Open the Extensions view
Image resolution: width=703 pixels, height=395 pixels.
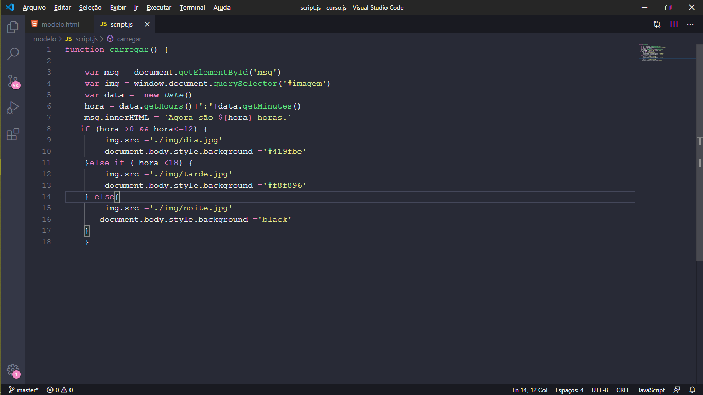12,135
